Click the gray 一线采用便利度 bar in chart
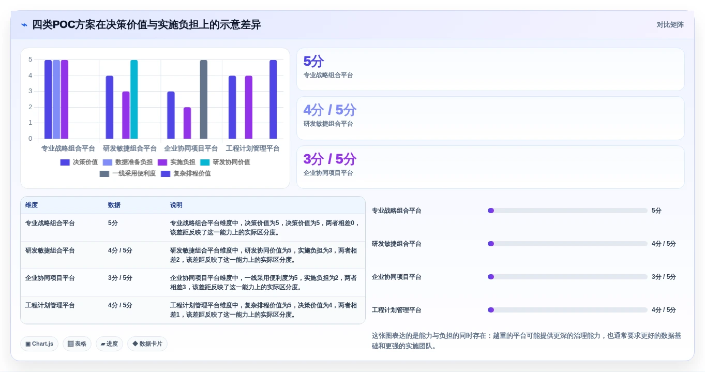 pos(204,99)
